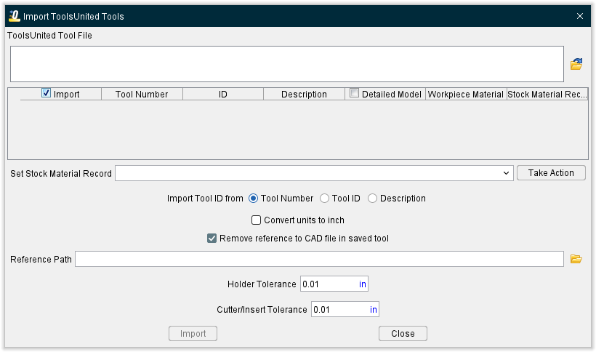The image size is (596, 352).
Task: Toggle the Import column header checkbox
Action: 46,93
